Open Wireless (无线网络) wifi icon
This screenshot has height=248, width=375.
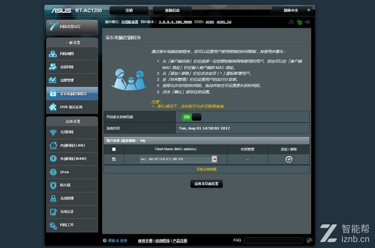pos(53,132)
